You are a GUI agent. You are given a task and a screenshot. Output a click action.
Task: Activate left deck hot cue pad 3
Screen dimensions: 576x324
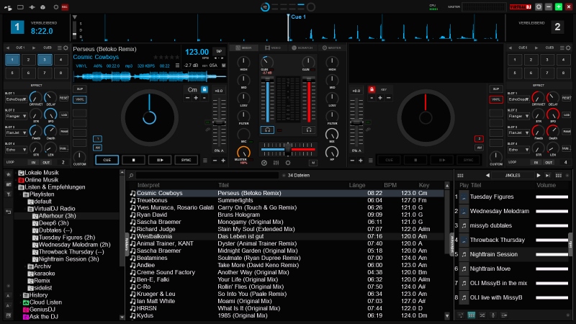(45, 60)
